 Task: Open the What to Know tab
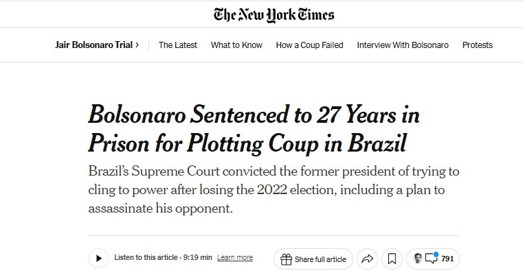click(x=236, y=45)
